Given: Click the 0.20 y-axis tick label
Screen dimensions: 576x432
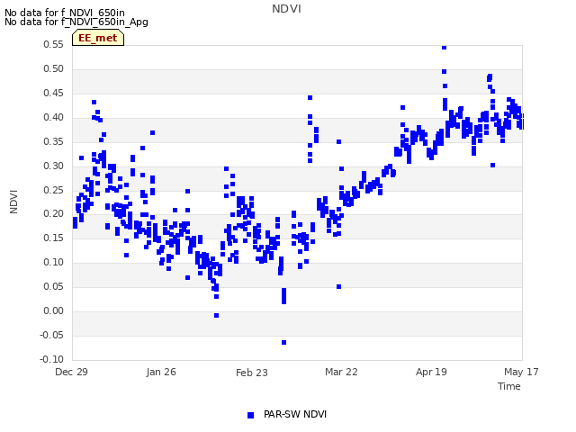Looking at the screenshot, I should 54,213.
